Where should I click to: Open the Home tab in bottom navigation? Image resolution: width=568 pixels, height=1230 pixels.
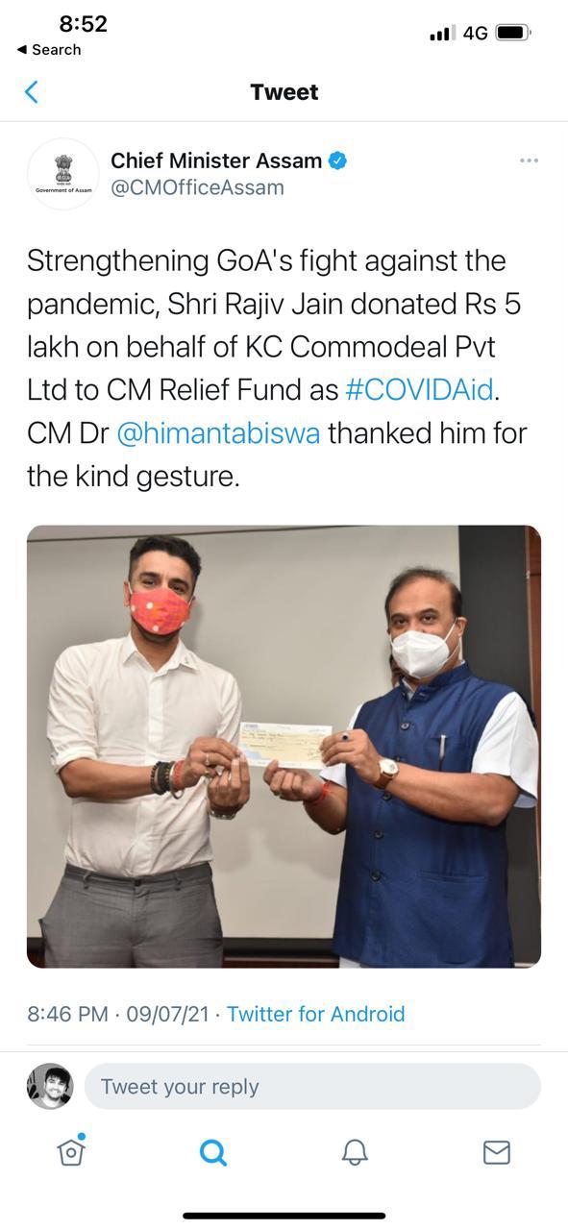pos(71,1151)
